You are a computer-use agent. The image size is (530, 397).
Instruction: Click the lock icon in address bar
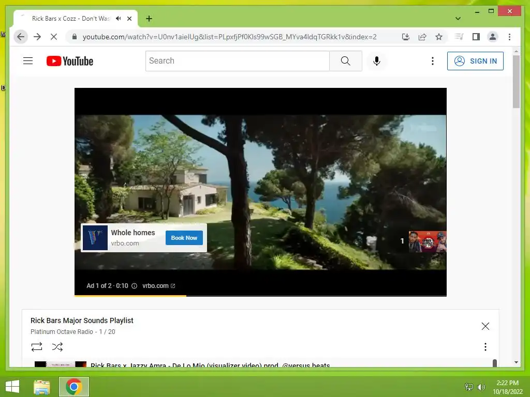click(75, 37)
